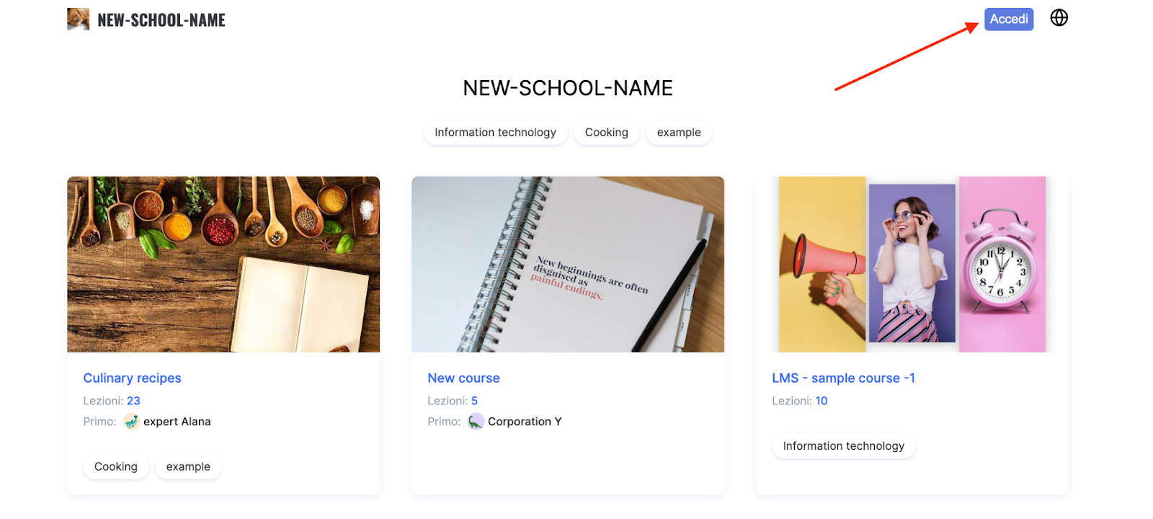Click the megaphone and clock course thumbnail
Image resolution: width=1153 pixels, height=519 pixels.
tap(912, 265)
